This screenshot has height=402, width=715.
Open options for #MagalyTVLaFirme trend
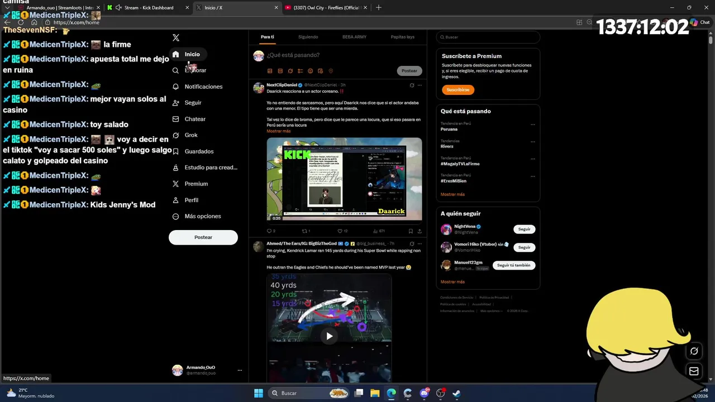coord(533,159)
